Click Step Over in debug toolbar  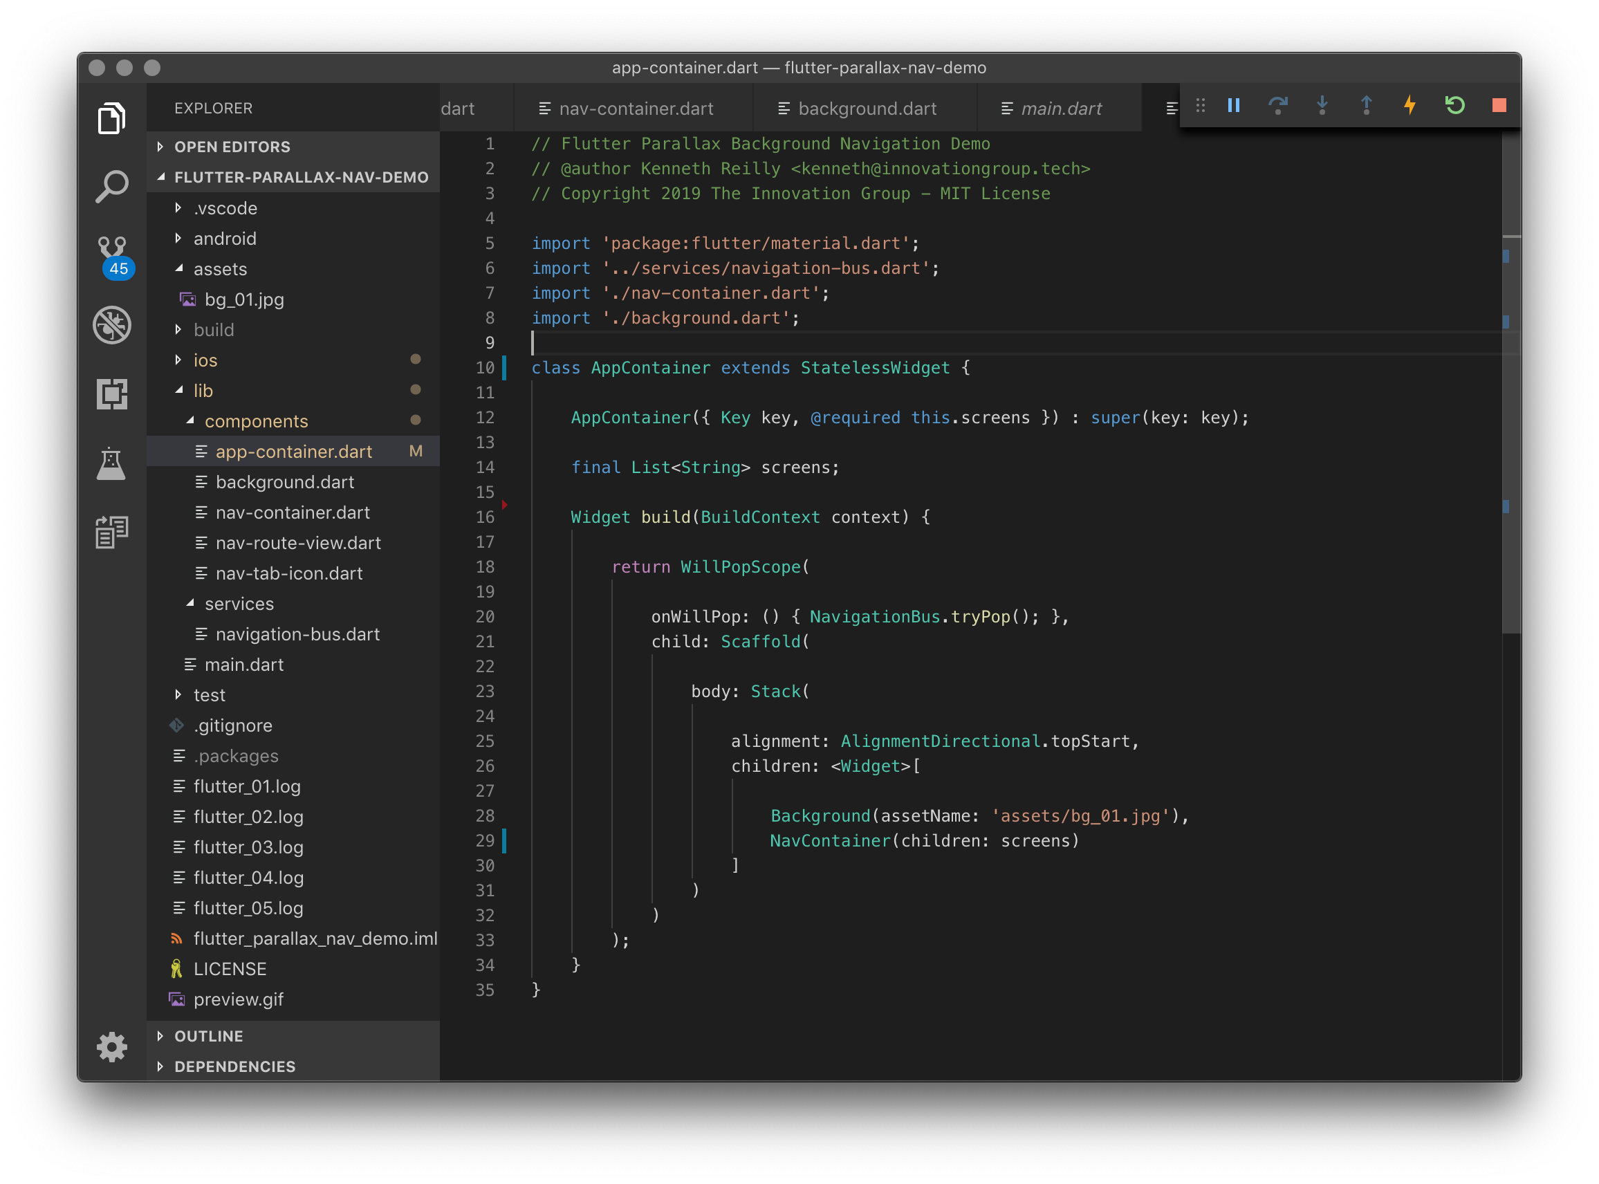(1277, 106)
